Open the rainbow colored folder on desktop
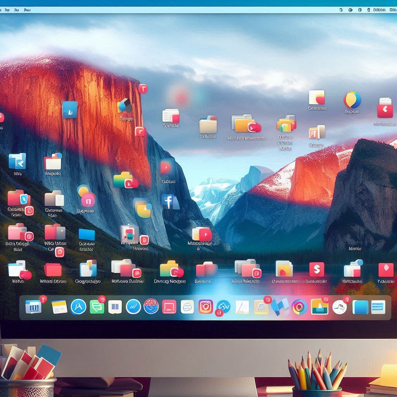The width and height of the screenshot is (397, 397). point(286,125)
